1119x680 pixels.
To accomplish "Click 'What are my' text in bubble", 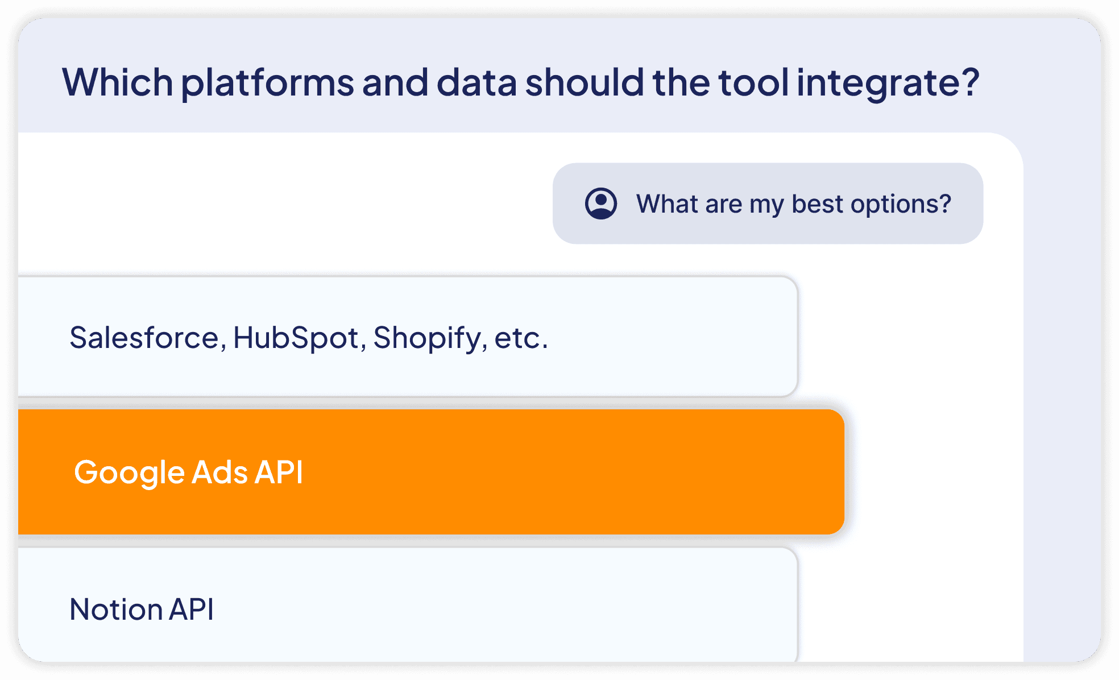I will tap(710, 204).
